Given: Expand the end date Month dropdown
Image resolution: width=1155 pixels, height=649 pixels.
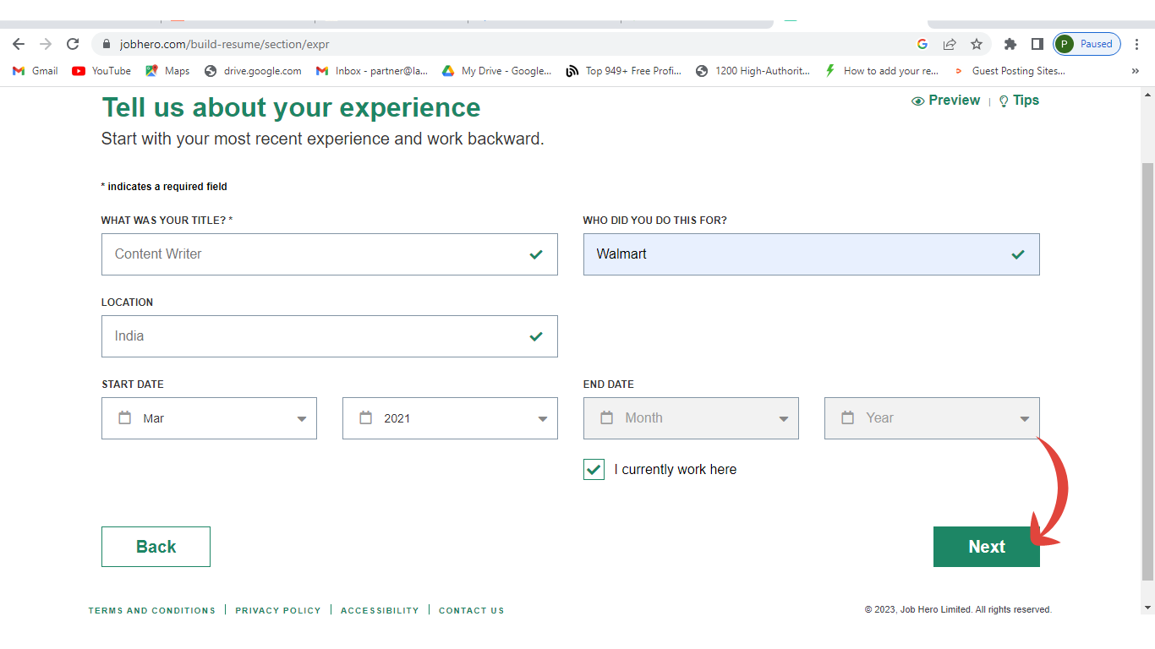Looking at the screenshot, I should pos(691,418).
